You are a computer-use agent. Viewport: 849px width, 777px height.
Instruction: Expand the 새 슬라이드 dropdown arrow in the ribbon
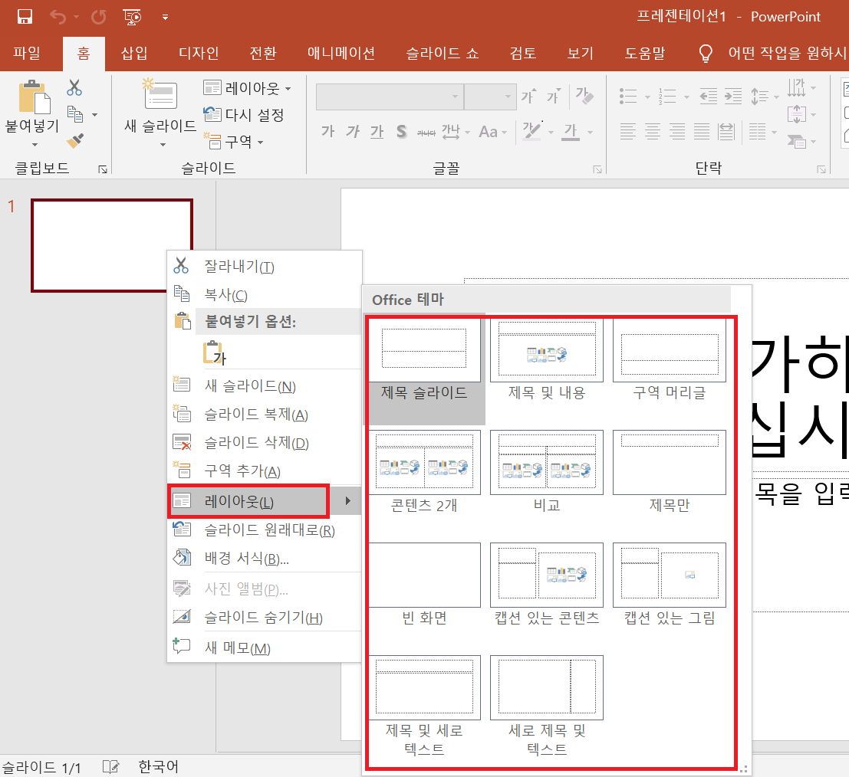pos(163,145)
